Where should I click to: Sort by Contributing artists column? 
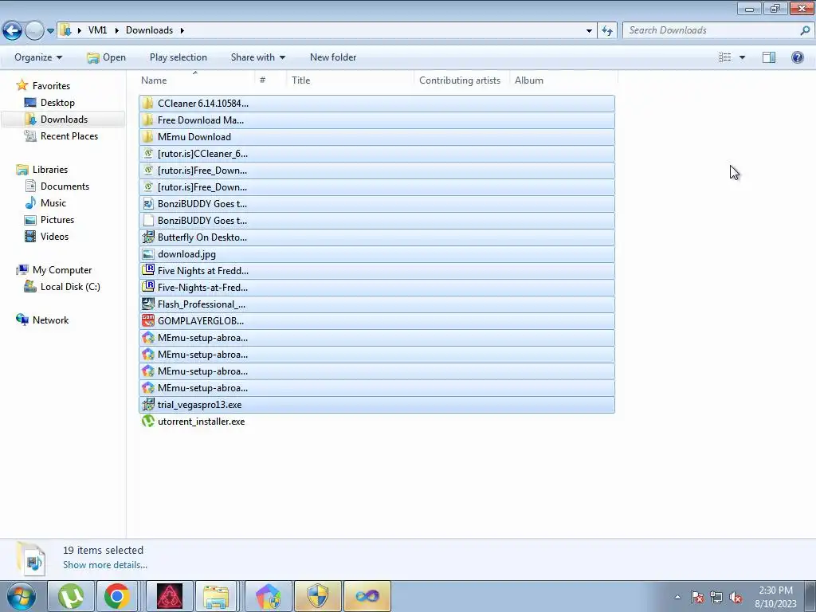(461, 80)
